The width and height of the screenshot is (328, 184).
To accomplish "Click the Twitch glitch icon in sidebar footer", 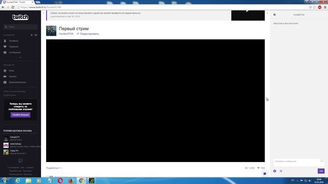I will point(20,160).
